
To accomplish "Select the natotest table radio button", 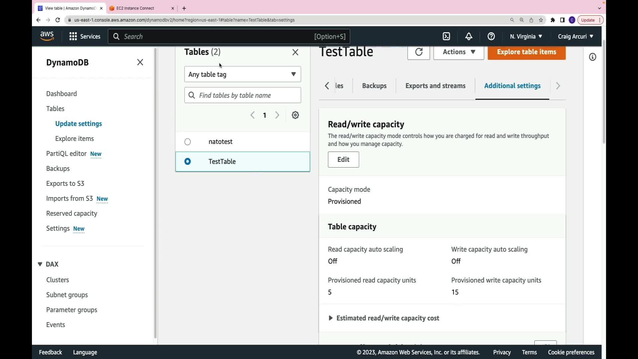I will click(188, 142).
